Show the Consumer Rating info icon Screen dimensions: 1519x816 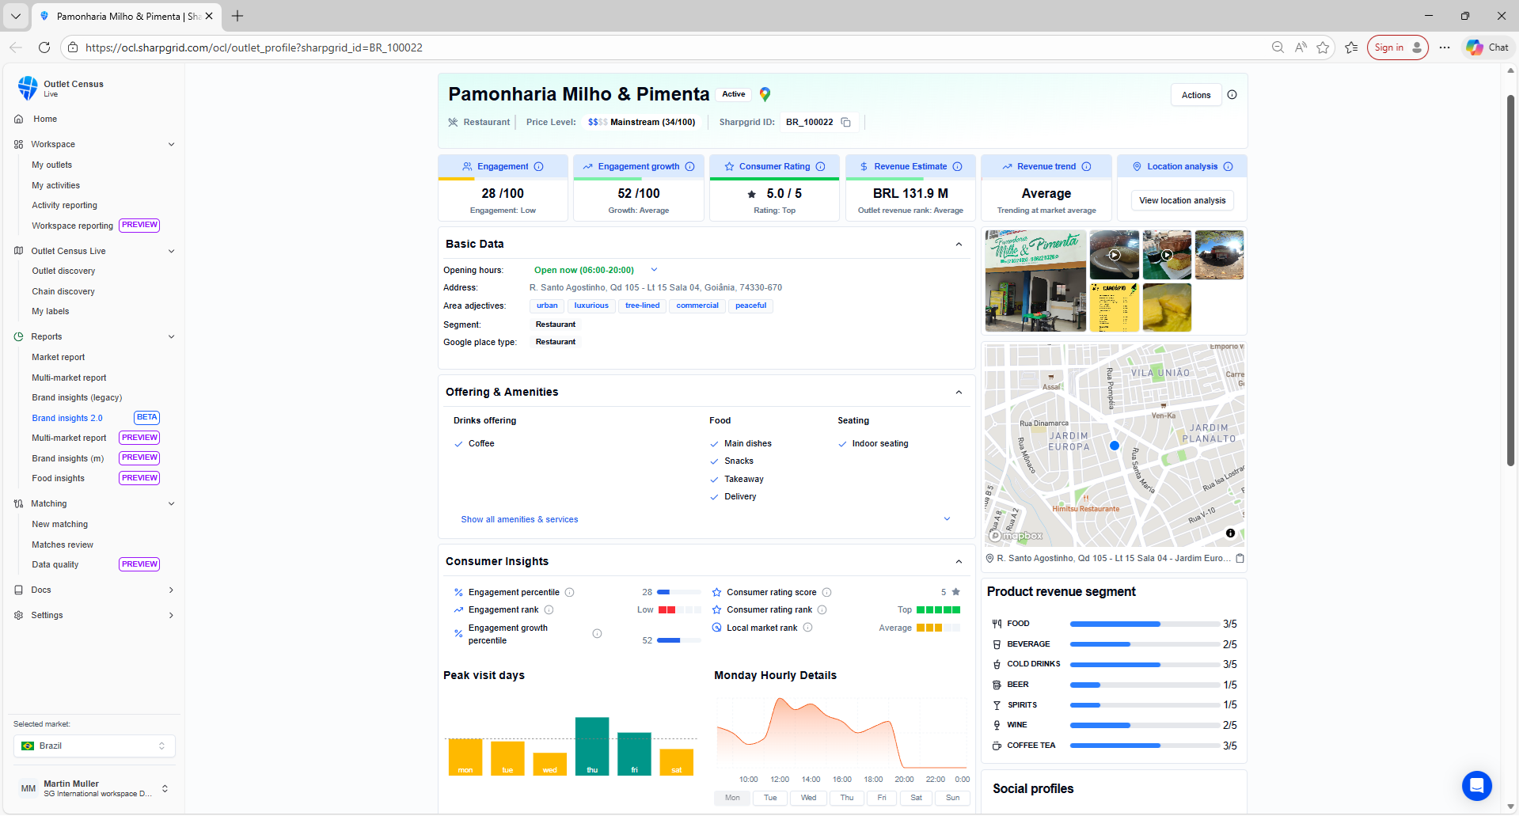click(820, 166)
